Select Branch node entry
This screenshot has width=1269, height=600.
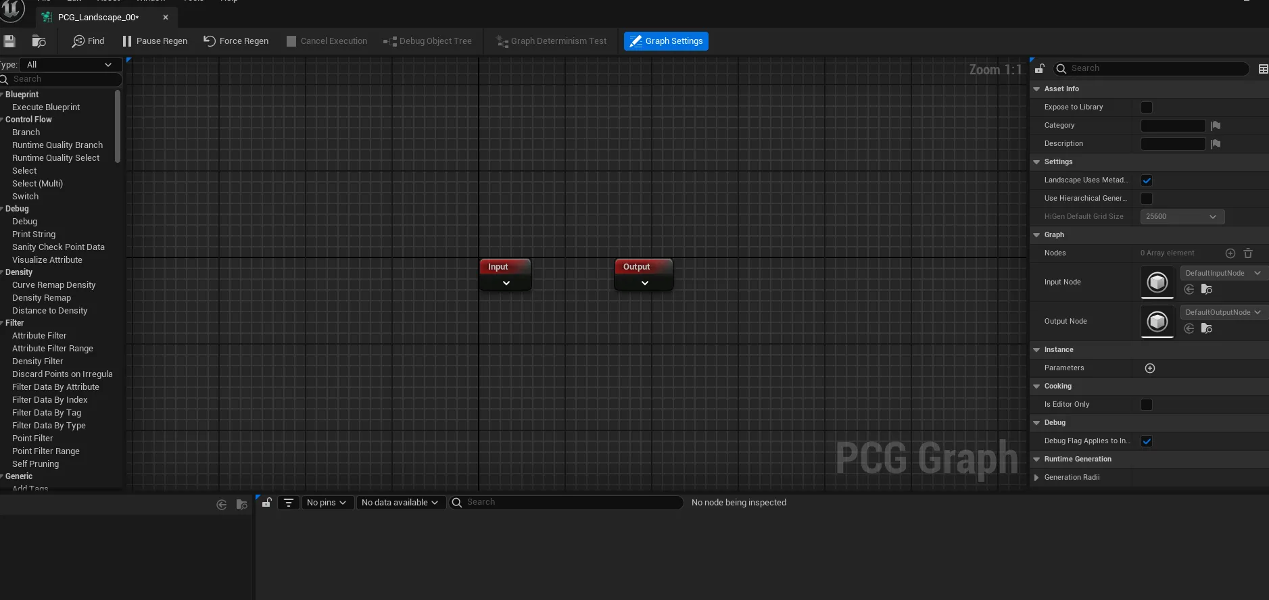(x=26, y=132)
